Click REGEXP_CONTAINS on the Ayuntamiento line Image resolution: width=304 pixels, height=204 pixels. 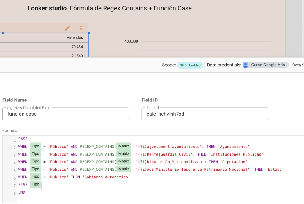[x=97, y=147]
